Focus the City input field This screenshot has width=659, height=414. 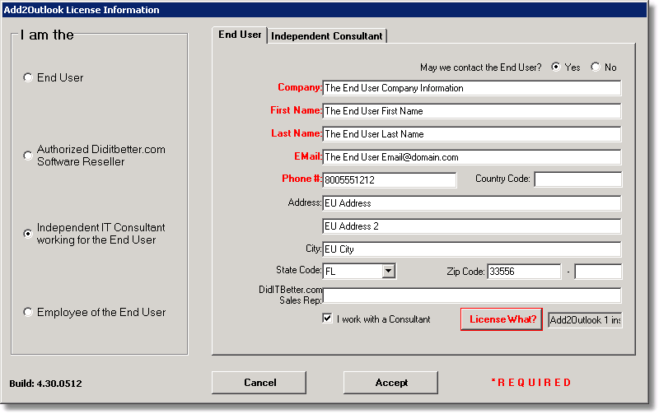(471, 249)
